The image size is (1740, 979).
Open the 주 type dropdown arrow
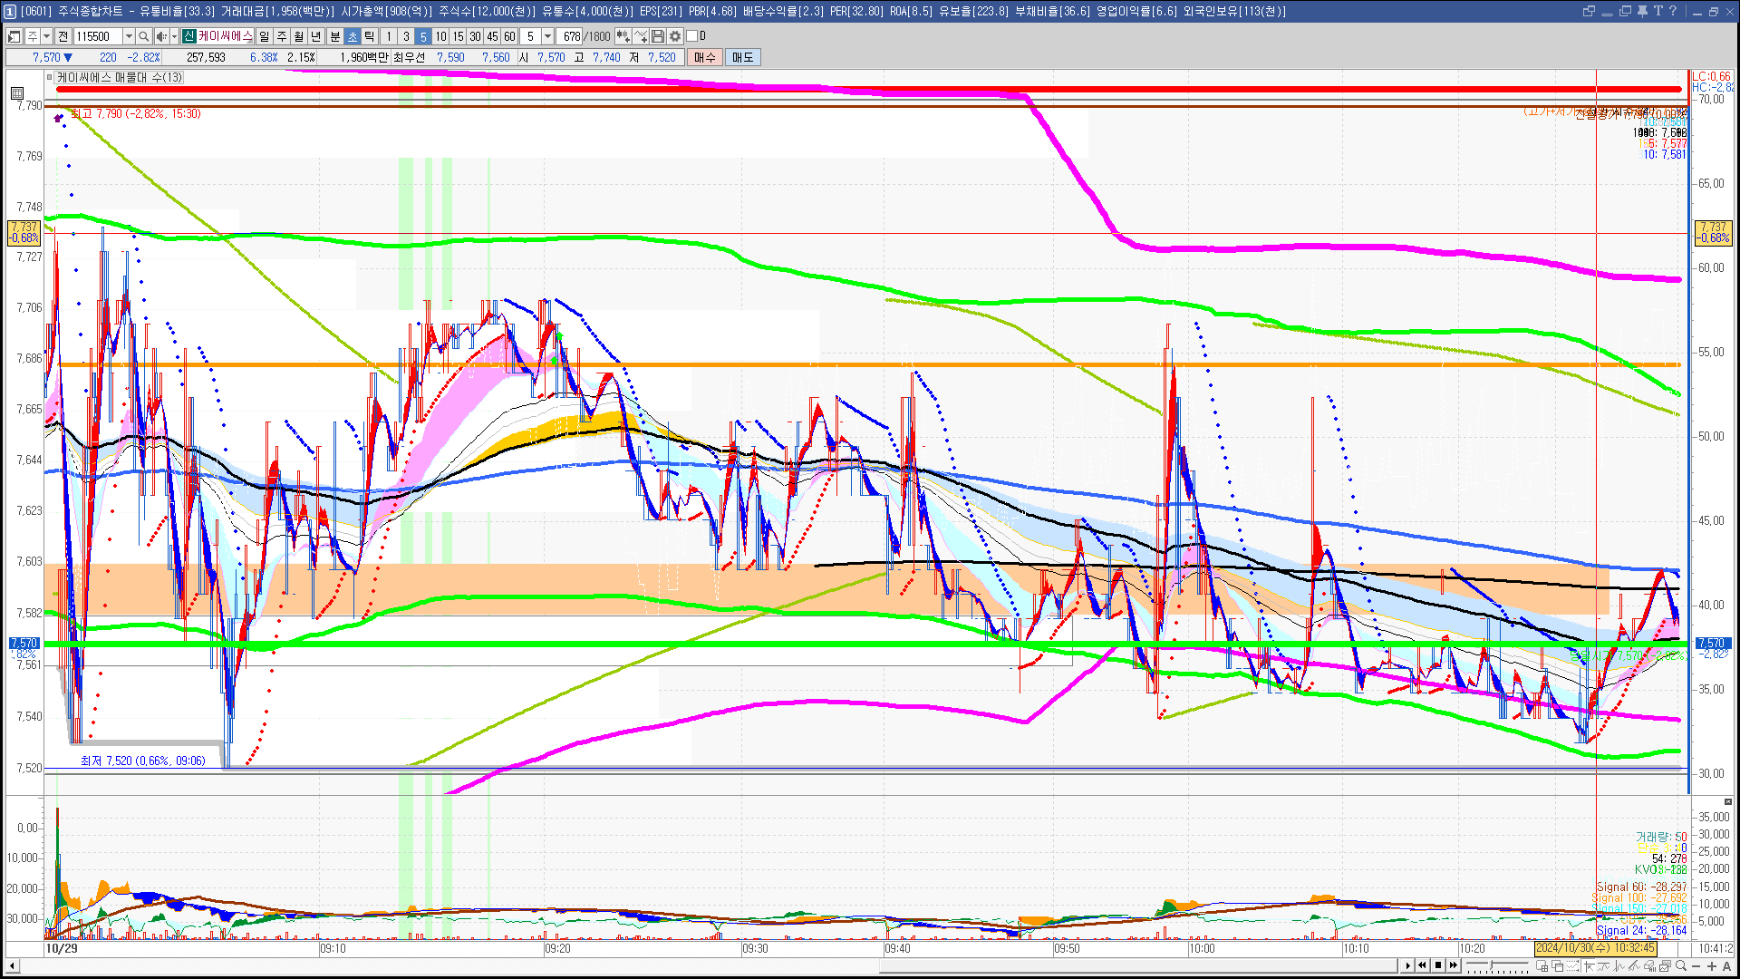(x=46, y=36)
